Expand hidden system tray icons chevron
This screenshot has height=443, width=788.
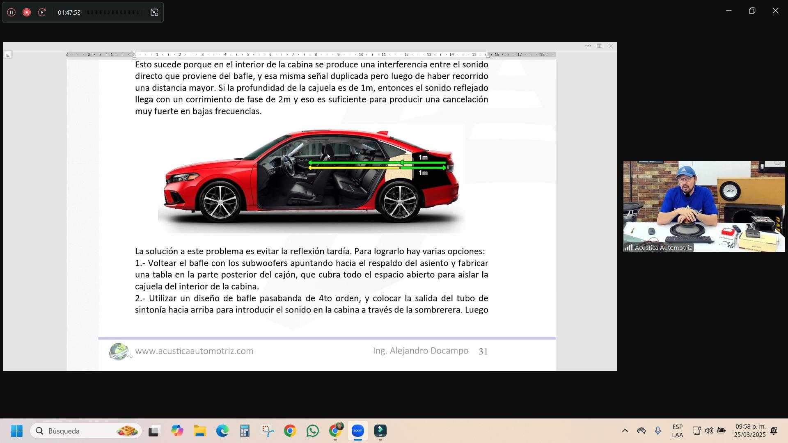pyautogui.click(x=625, y=431)
